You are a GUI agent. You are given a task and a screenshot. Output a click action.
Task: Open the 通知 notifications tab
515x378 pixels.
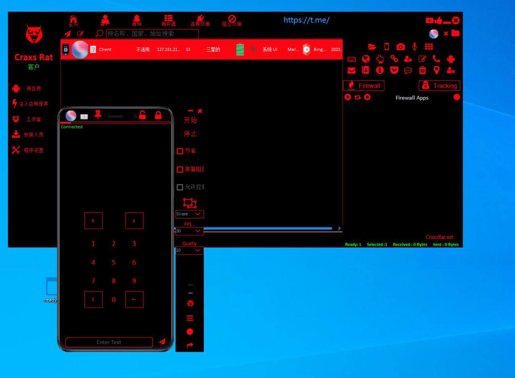pyautogui.click(x=137, y=21)
